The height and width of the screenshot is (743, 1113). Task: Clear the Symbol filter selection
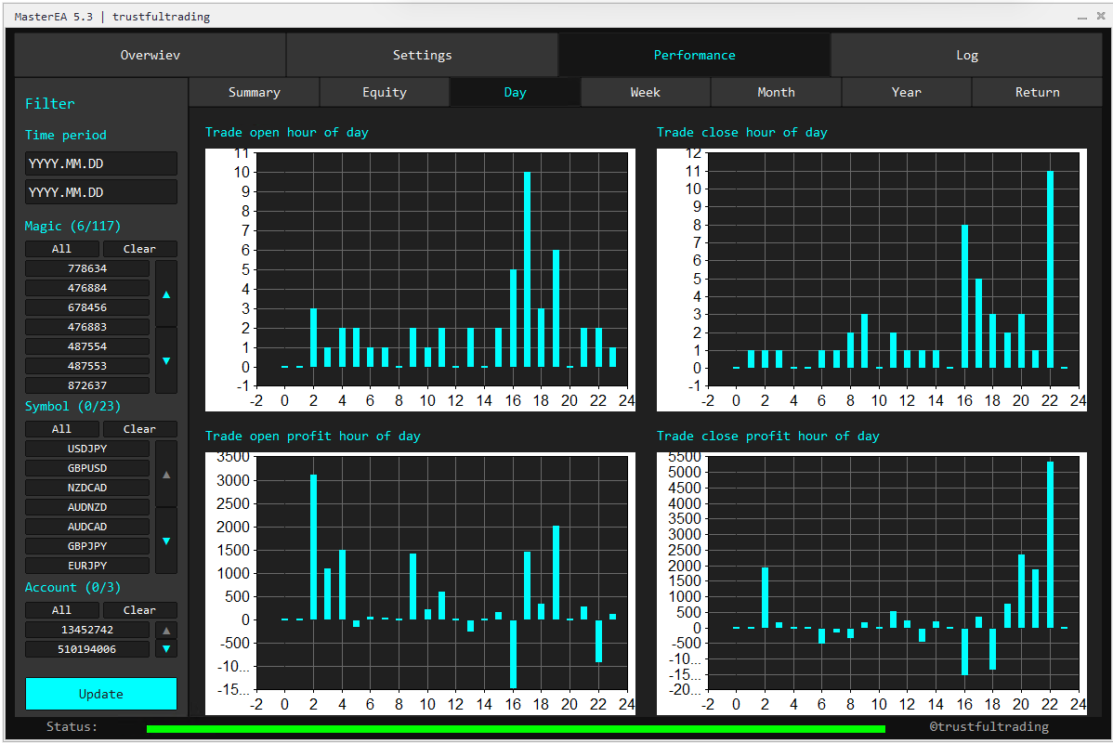click(139, 429)
